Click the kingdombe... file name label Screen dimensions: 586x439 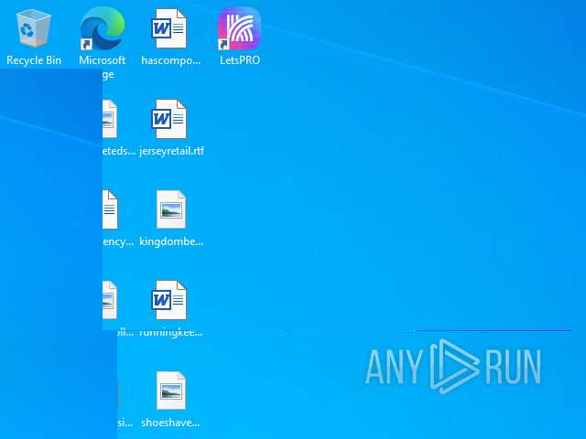tap(171, 241)
